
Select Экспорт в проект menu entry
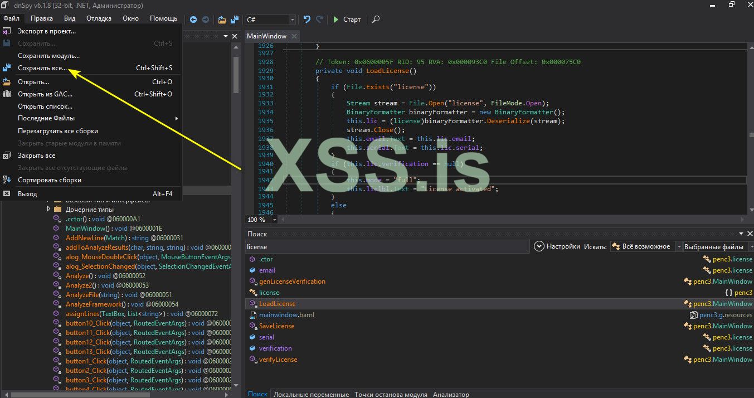click(47, 31)
